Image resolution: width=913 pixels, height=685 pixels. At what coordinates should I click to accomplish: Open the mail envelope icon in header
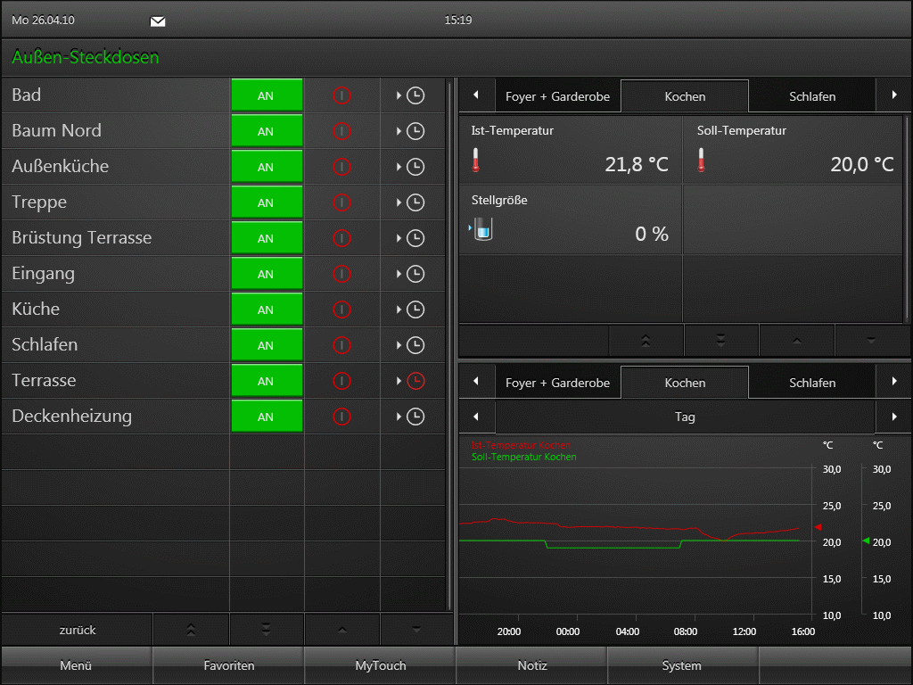click(158, 21)
